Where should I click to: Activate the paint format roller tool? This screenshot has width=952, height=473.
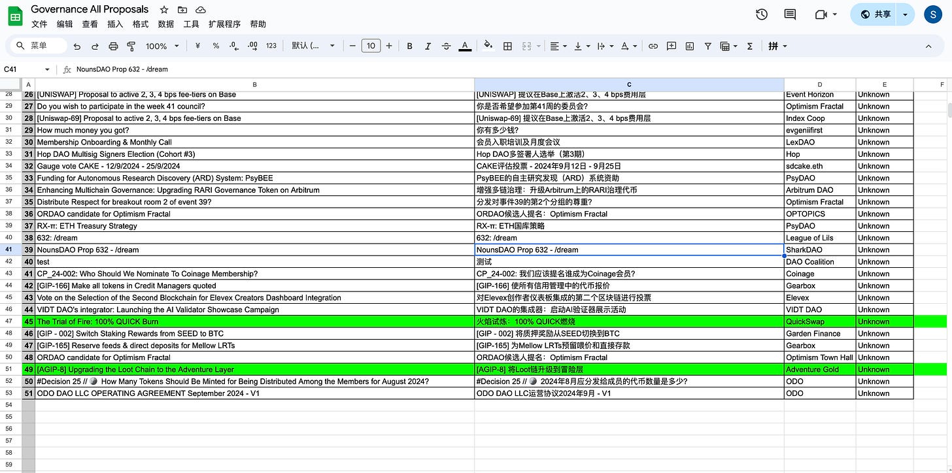pyautogui.click(x=131, y=46)
